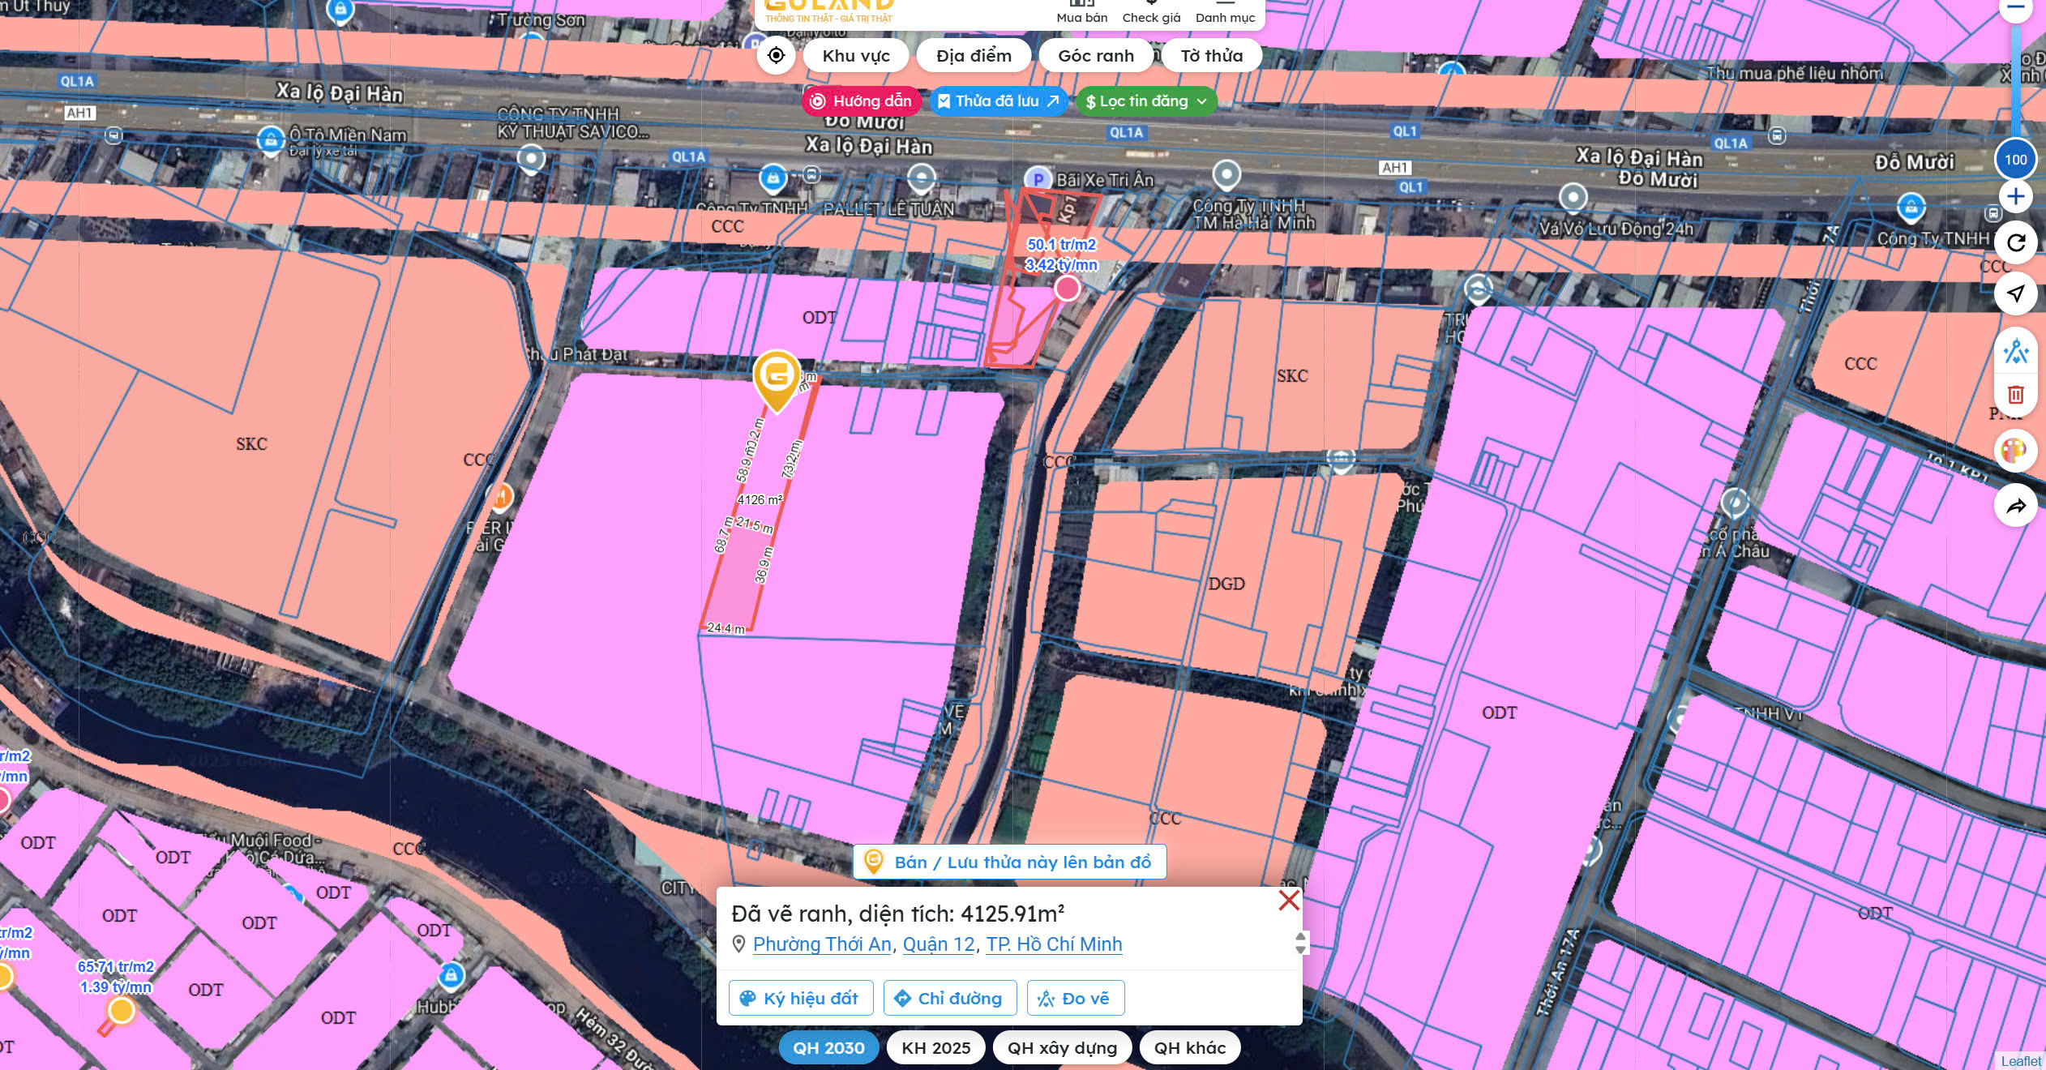Click the opacity slider handle showing 100
This screenshot has width=2046, height=1070.
pyautogui.click(x=2015, y=160)
